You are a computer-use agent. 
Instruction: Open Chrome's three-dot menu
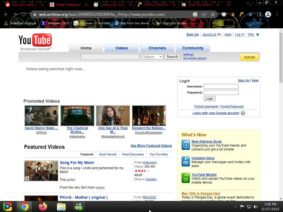[277, 14]
